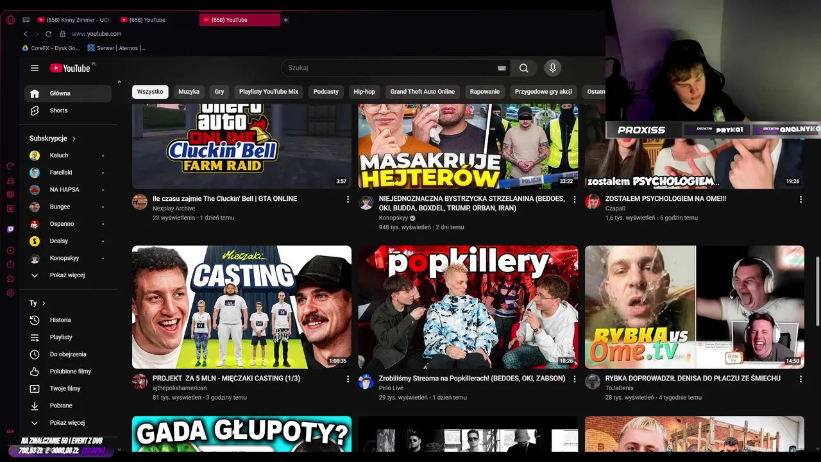Open more options for Cluckin' Bell video
Image resolution: width=821 pixels, height=462 pixels.
[x=348, y=200]
